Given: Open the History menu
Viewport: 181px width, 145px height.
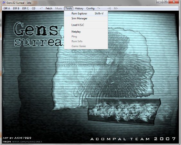Looking at the screenshot, I should [79, 8].
